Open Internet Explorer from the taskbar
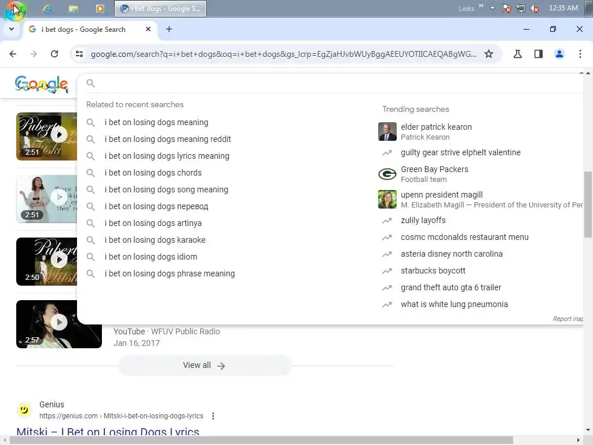The image size is (593, 445). pyautogui.click(x=47, y=9)
